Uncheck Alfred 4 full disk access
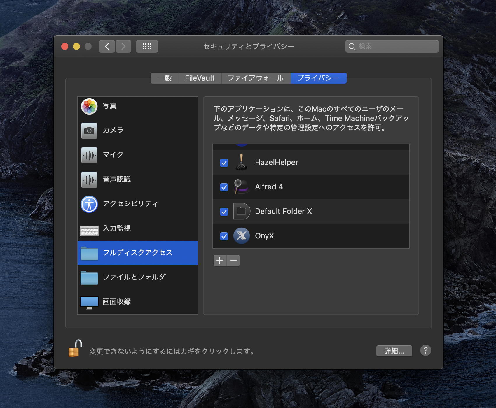 (x=224, y=187)
